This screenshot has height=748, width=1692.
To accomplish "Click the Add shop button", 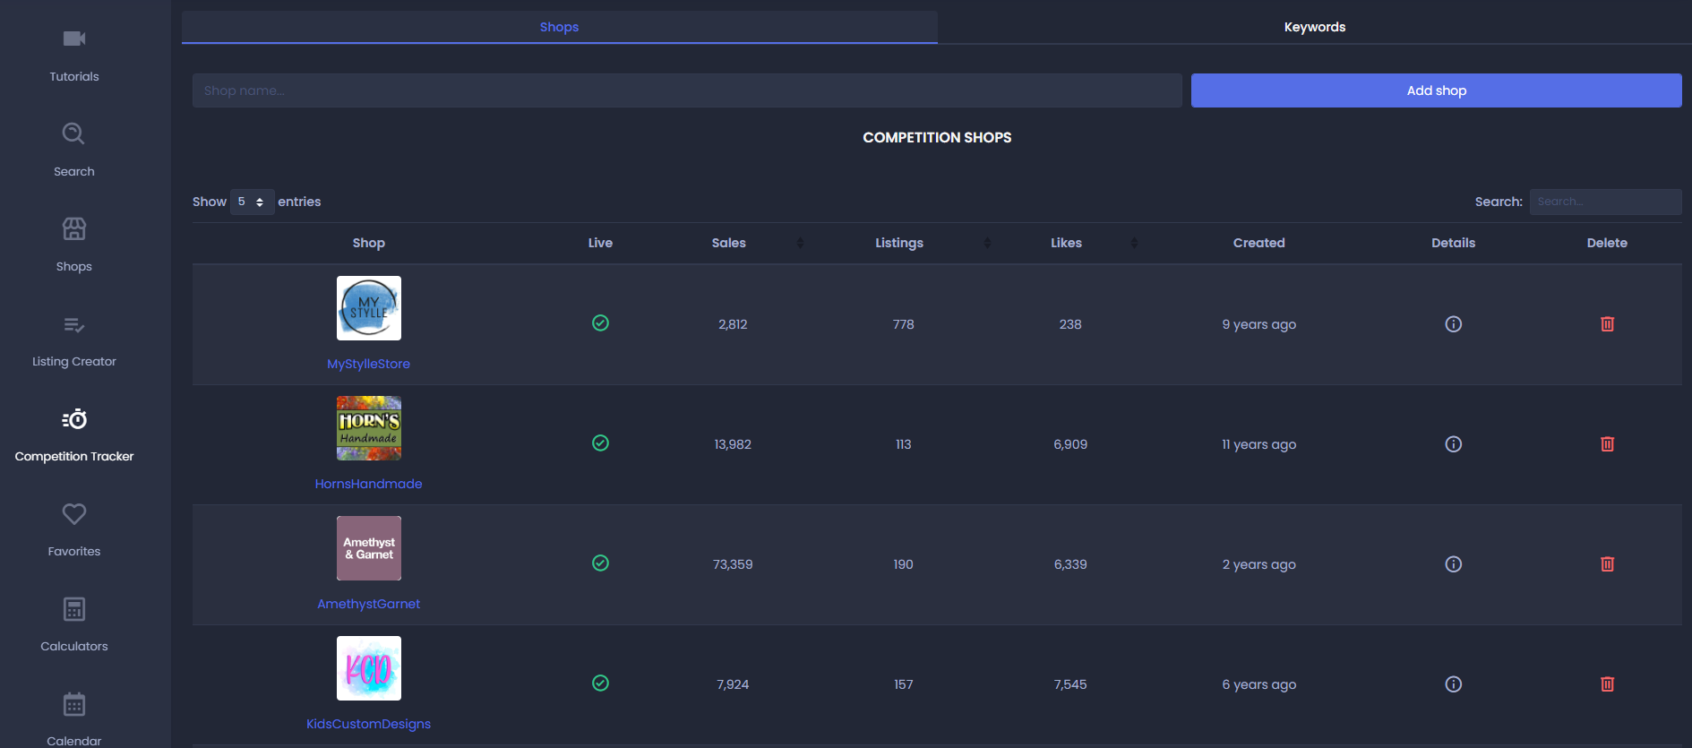I will point(1436,90).
